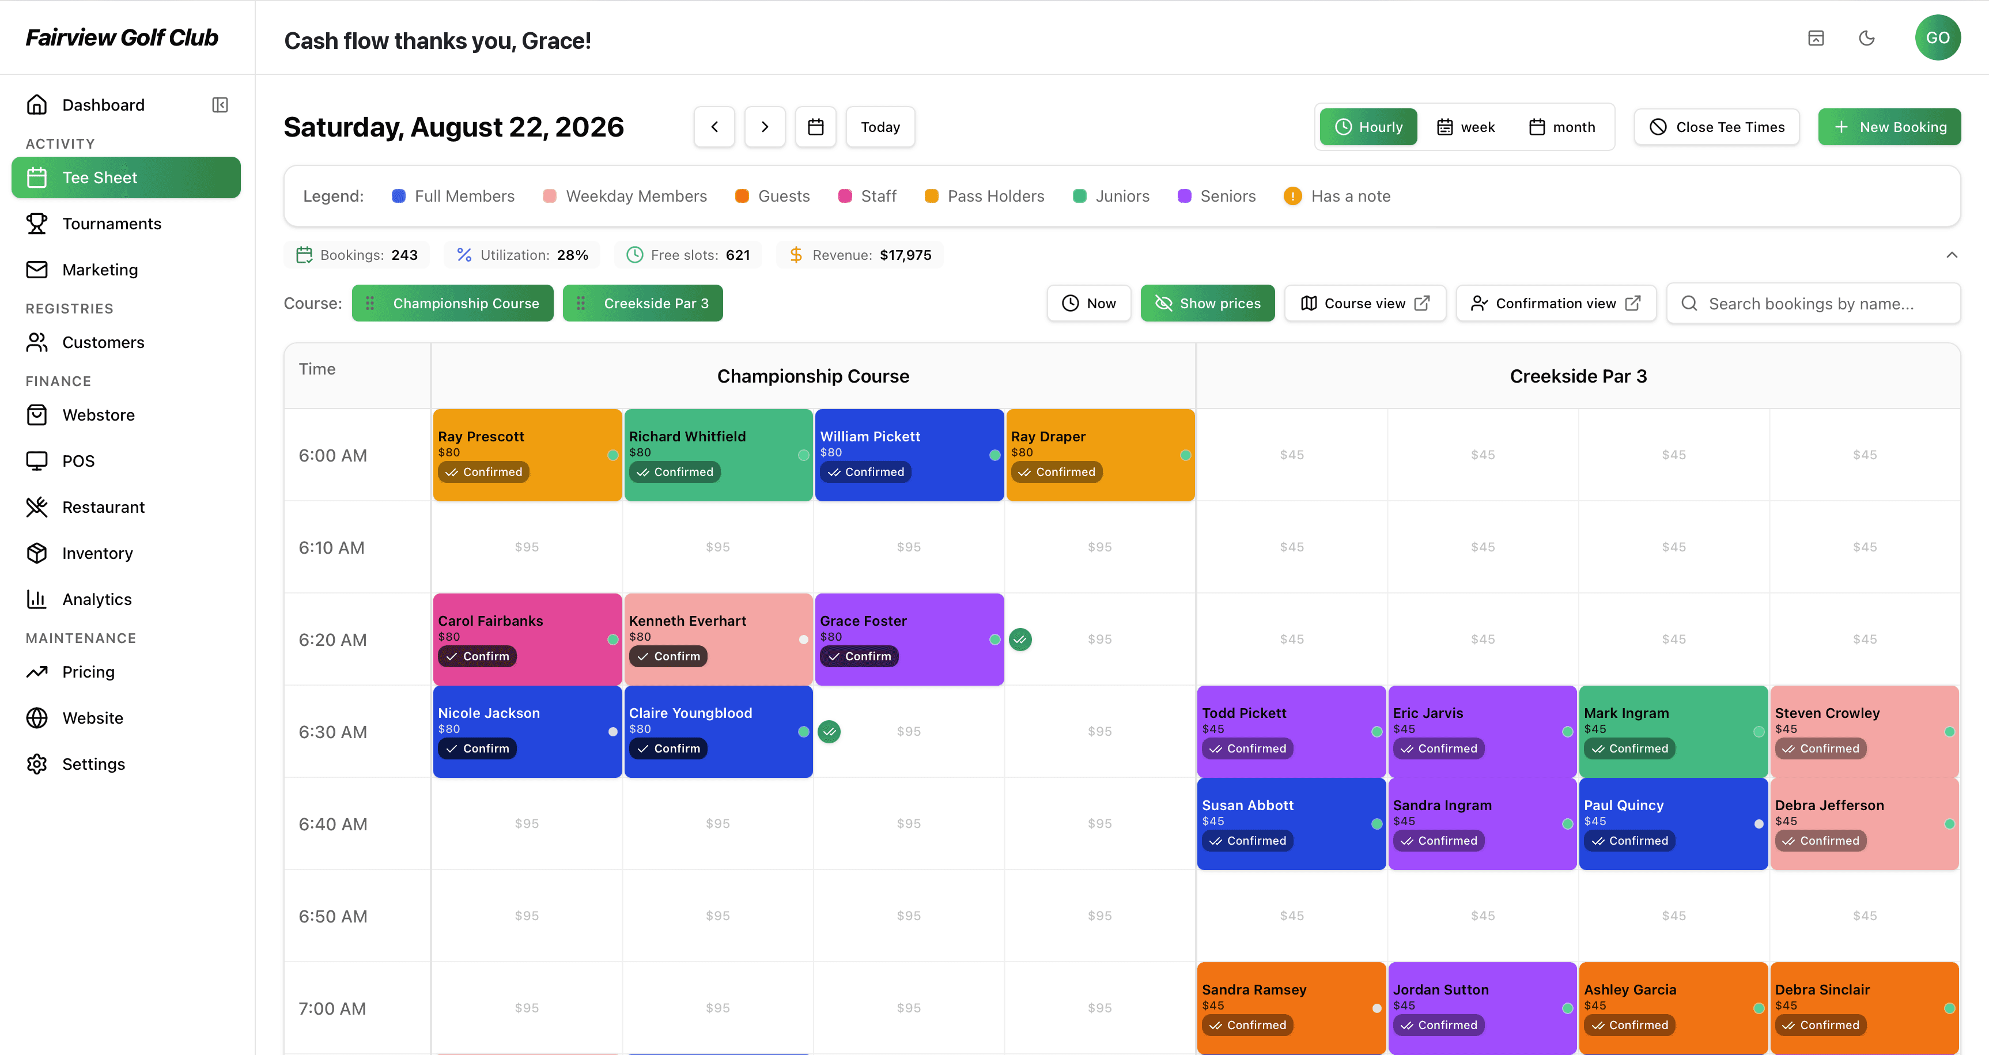Open Confirmation view
Viewport: 1989px width, 1055px height.
[1556, 304]
